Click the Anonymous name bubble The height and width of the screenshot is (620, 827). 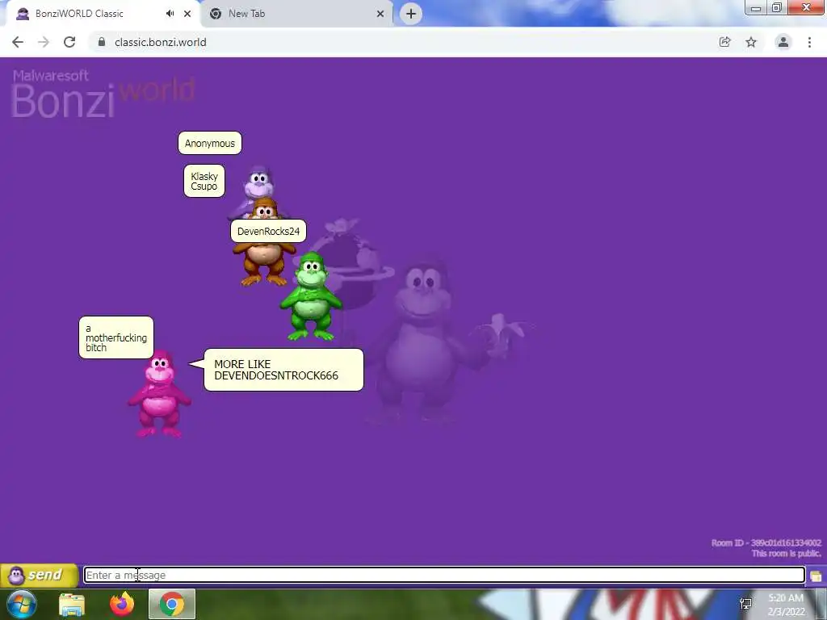(210, 143)
